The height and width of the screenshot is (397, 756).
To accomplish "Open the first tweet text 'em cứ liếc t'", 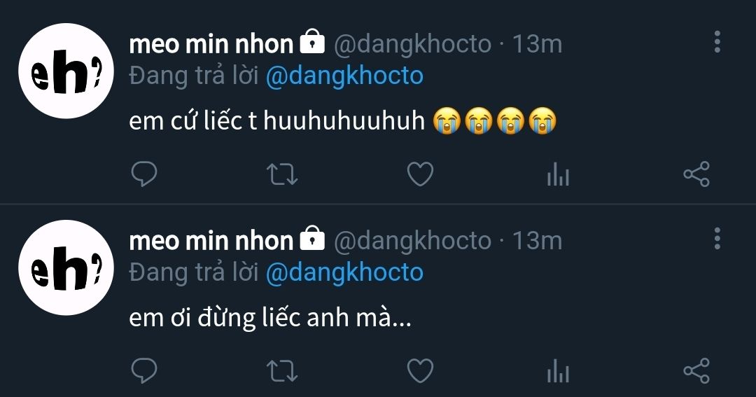I will [276, 121].
